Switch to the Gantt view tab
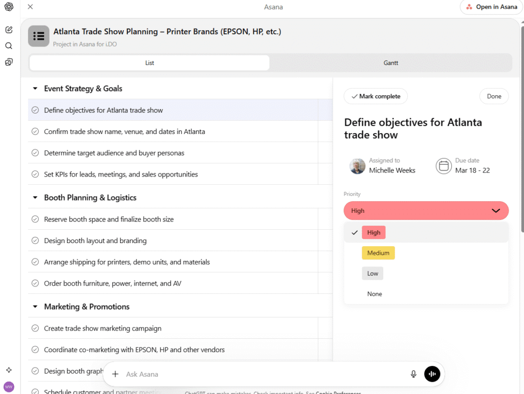This screenshot has height=394, width=524. pos(390,62)
